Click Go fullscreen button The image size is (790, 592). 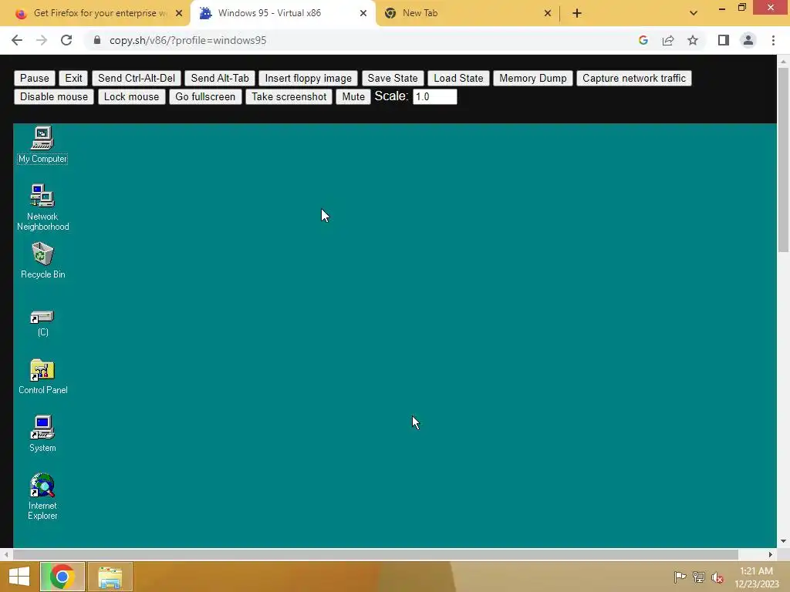(205, 96)
